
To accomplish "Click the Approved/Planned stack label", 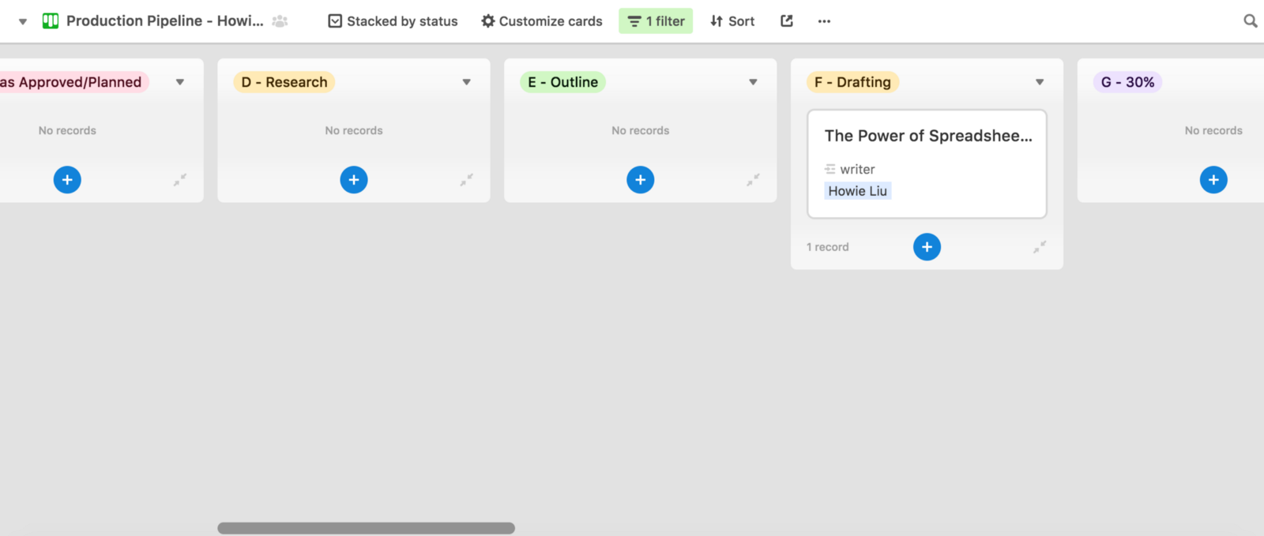I will pyautogui.click(x=73, y=82).
